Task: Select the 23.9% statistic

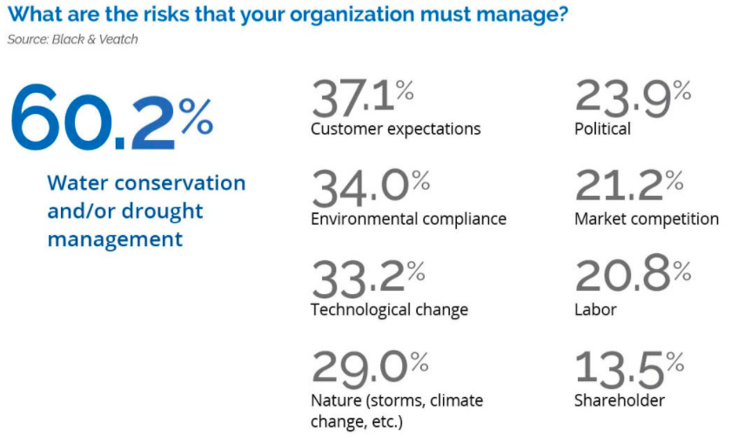Action: point(634,97)
